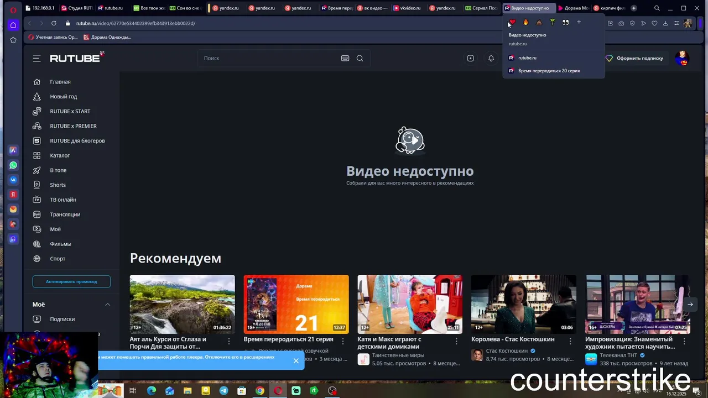Add more emoji with plus in popup

coord(579,22)
